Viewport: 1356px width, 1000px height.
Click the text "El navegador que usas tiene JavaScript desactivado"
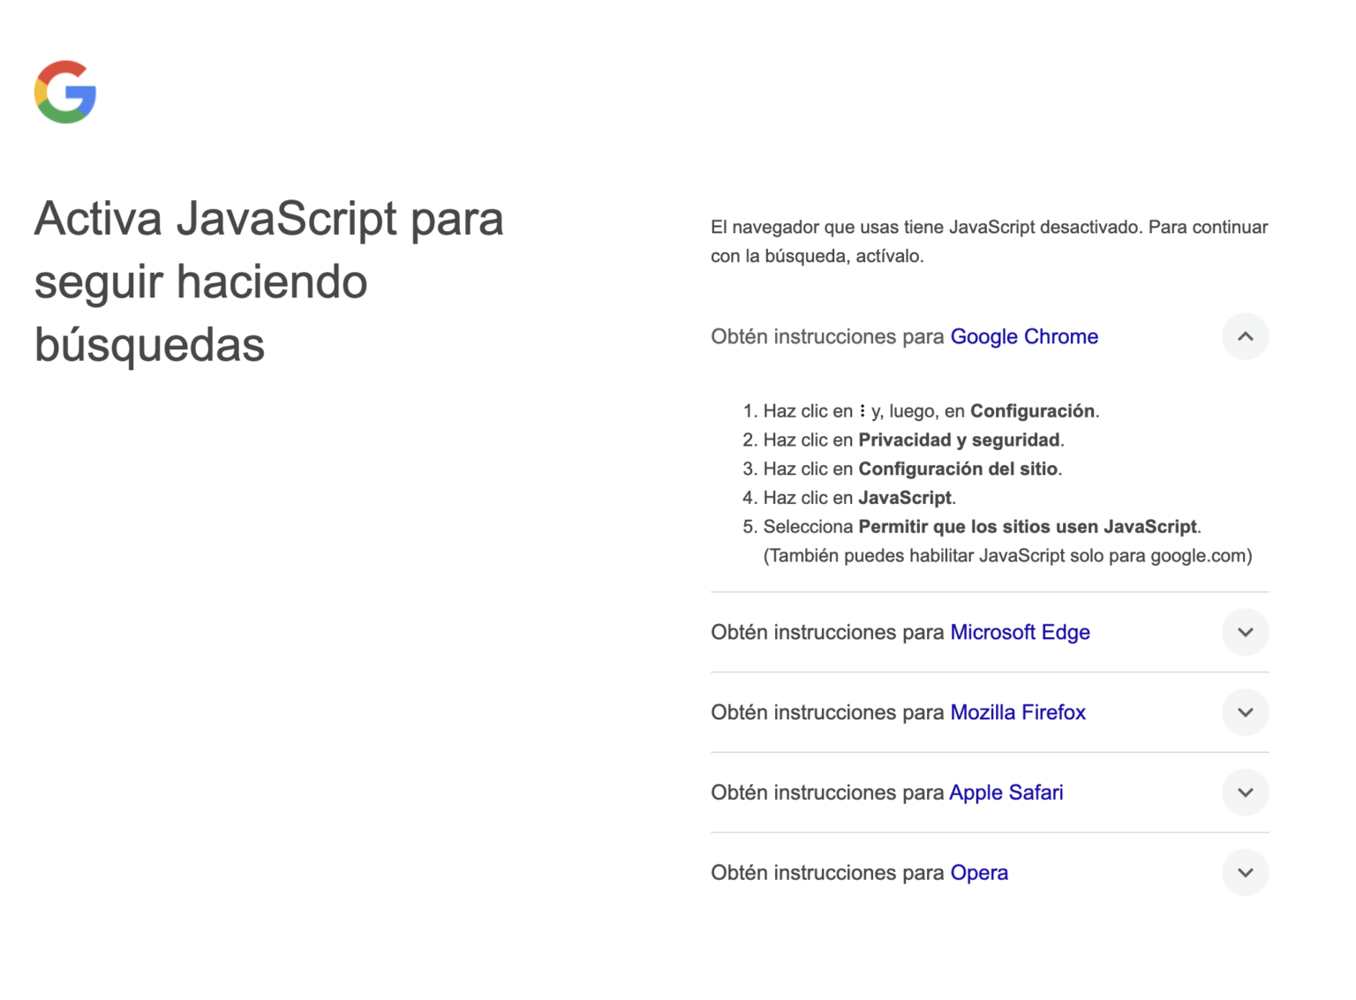tap(925, 227)
